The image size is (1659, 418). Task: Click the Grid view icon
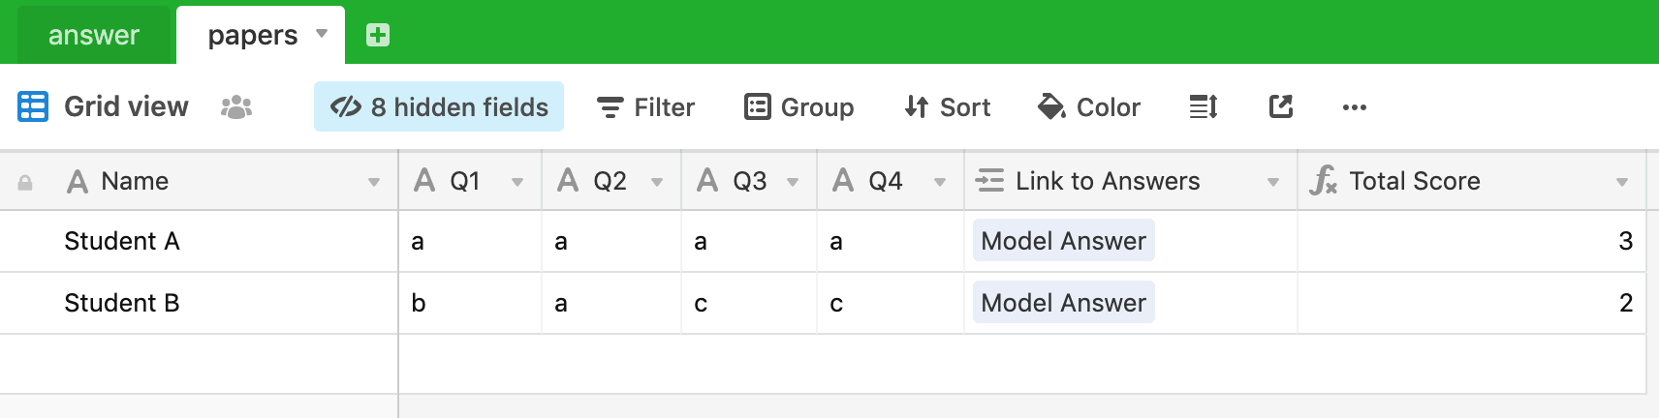coord(33,106)
